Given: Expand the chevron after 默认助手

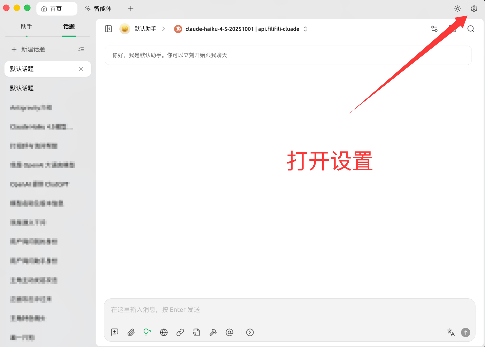Looking at the screenshot, I should [x=164, y=29].
